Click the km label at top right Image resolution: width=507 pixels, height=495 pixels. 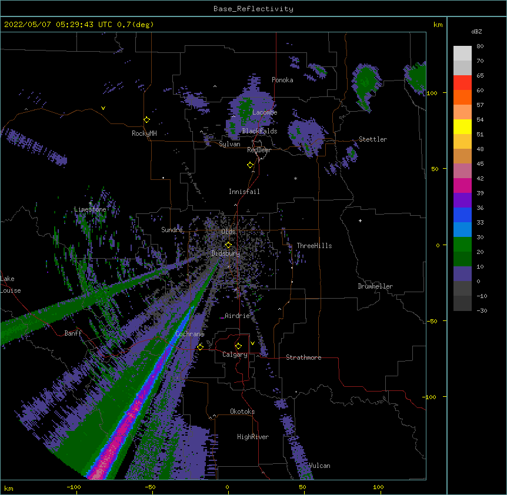click(x=438, y=25)
